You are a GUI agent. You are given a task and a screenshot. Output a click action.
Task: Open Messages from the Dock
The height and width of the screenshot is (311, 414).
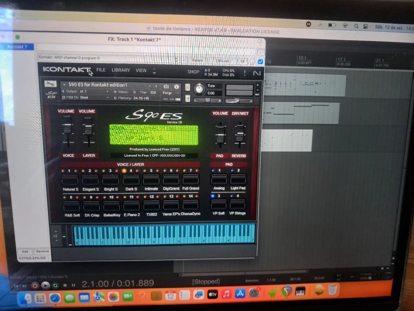70,298
